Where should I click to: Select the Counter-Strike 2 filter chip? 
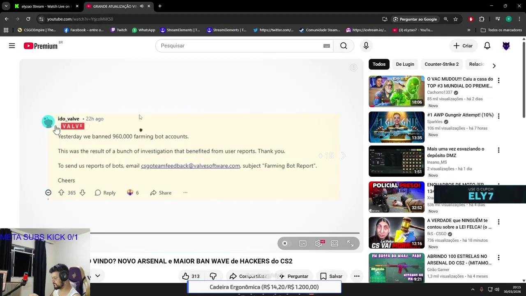coord(441,64)
